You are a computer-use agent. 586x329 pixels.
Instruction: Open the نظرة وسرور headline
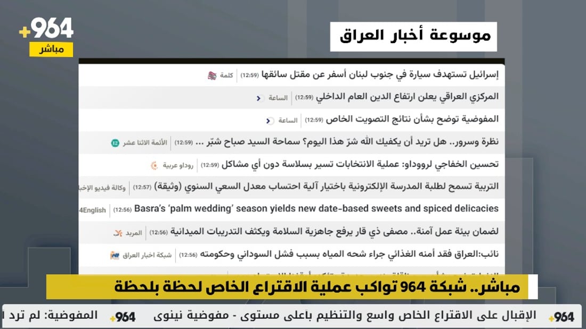347,142
